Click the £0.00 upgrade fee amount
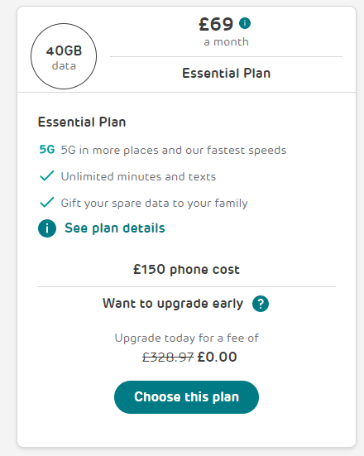This screenshot has width=364, height=456. tap(217, 357)
